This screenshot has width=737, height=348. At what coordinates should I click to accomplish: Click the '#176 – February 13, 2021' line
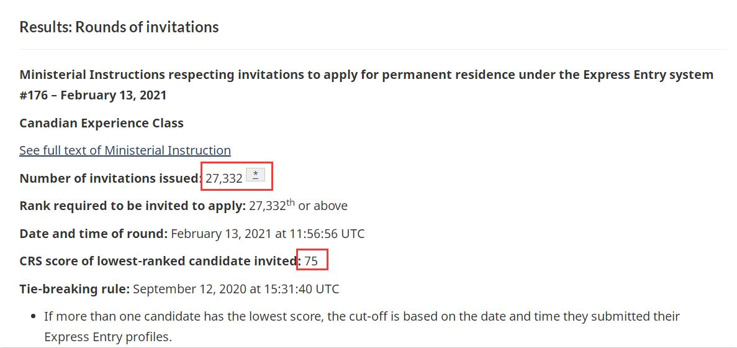[93, 96]
